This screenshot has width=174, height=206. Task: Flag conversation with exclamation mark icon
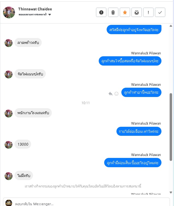tap(148, 12)
